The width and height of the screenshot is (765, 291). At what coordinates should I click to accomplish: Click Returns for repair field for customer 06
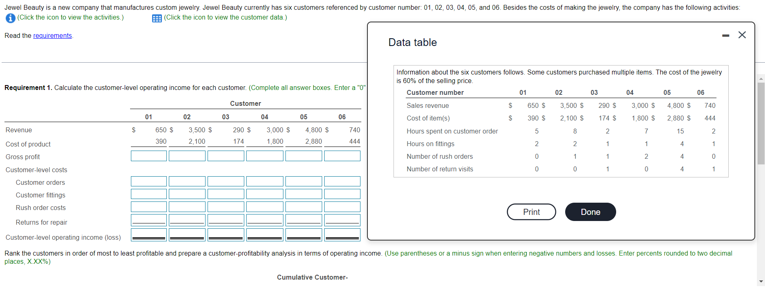(x=342, y=220)
